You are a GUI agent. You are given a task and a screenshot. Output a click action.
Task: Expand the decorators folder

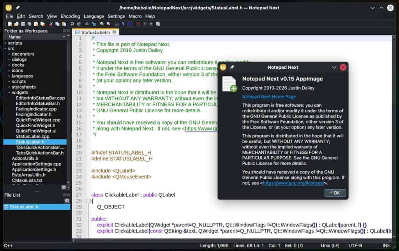tap(9, 54)
